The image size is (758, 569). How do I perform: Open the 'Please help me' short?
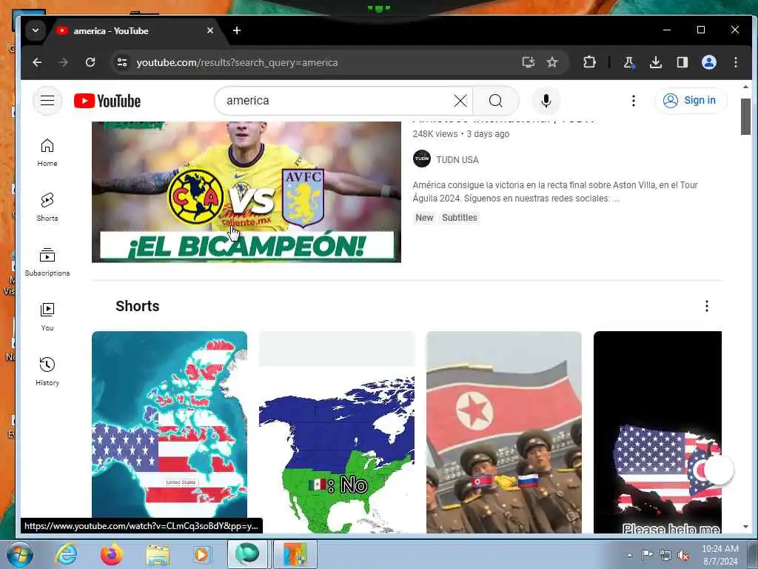657,432
